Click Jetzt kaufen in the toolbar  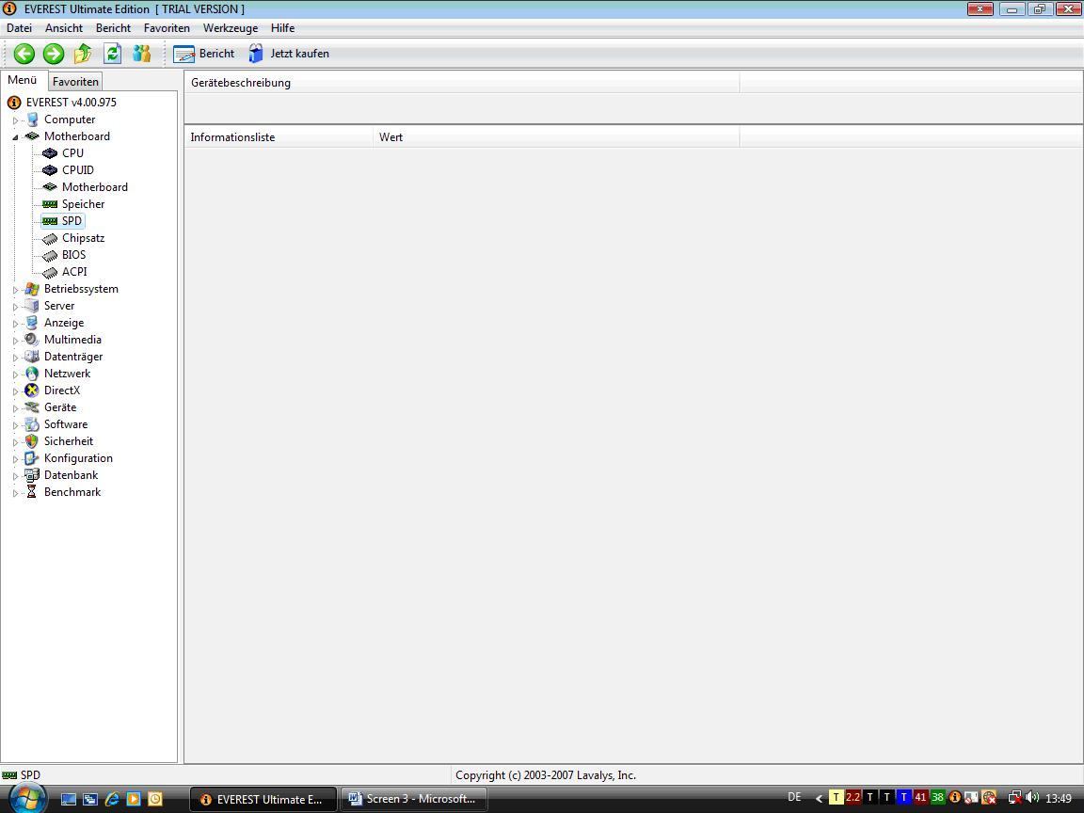(x=289, y=54)
